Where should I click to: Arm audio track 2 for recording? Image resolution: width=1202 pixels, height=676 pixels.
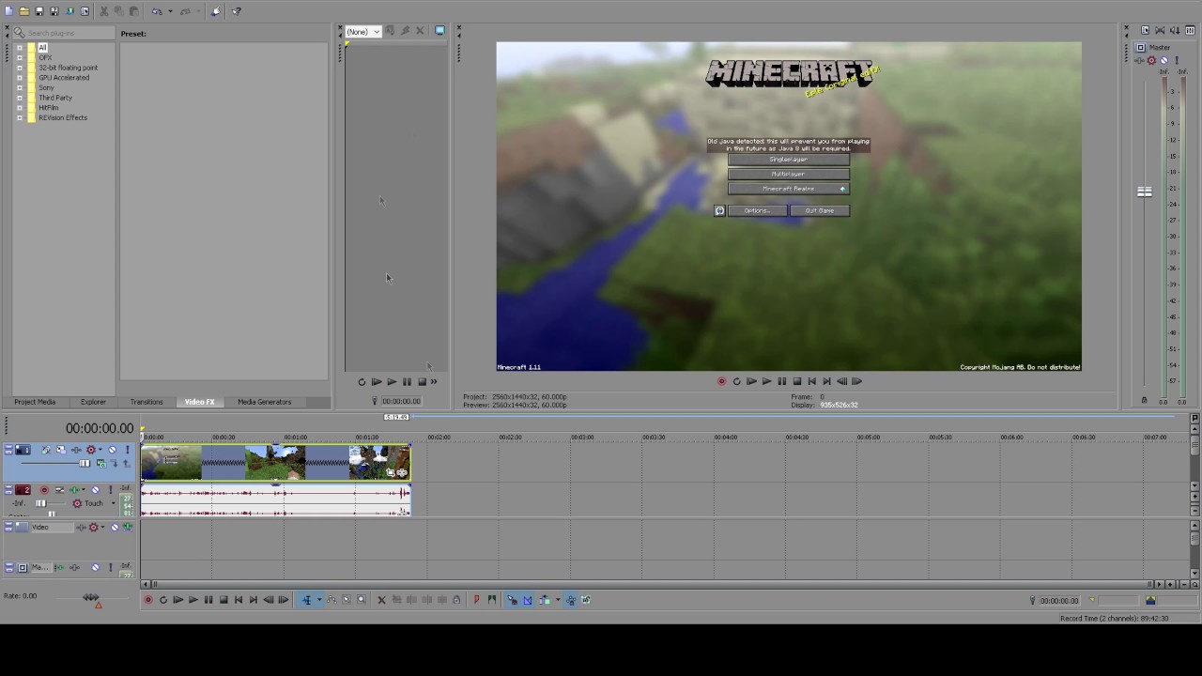43,490
